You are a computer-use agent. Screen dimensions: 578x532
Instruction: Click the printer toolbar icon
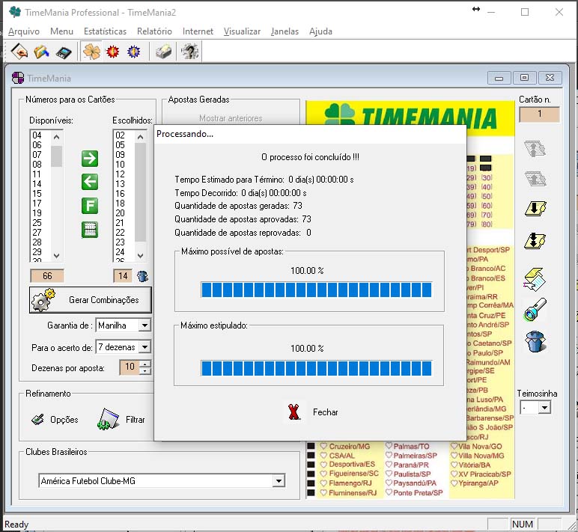click(x=164, y=52)
